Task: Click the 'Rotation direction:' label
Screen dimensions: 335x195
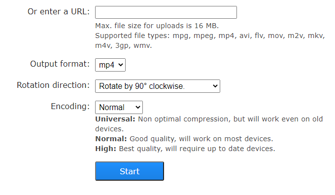Action: tap(53, 85)
